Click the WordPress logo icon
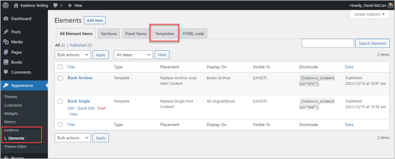The height and width of the screenshot is (159, 395). point(6,6)
